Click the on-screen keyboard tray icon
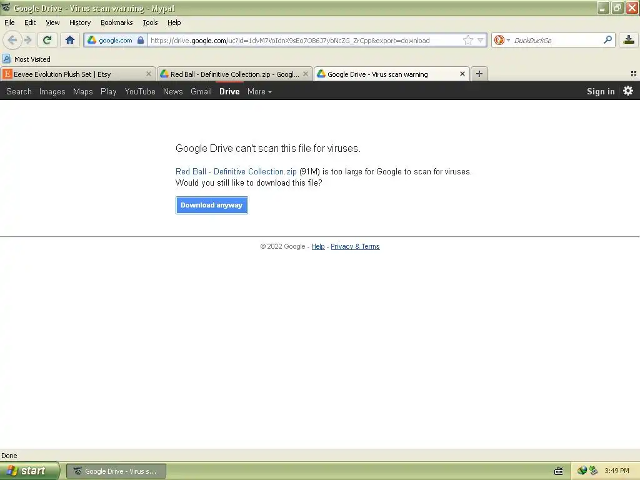The height and width of the screenshot is (480, 640). 558,471
